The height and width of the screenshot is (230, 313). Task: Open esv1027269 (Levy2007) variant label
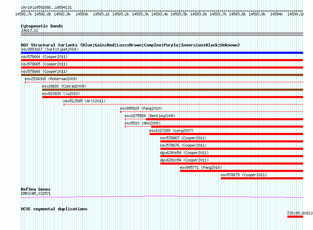tap(172, 130)
